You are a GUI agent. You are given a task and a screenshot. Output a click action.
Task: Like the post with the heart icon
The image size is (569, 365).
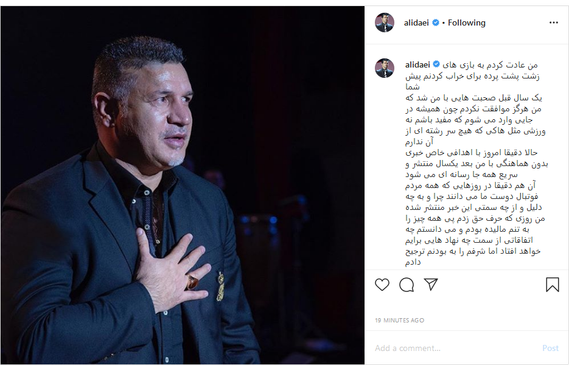click(x=382, y=285)
